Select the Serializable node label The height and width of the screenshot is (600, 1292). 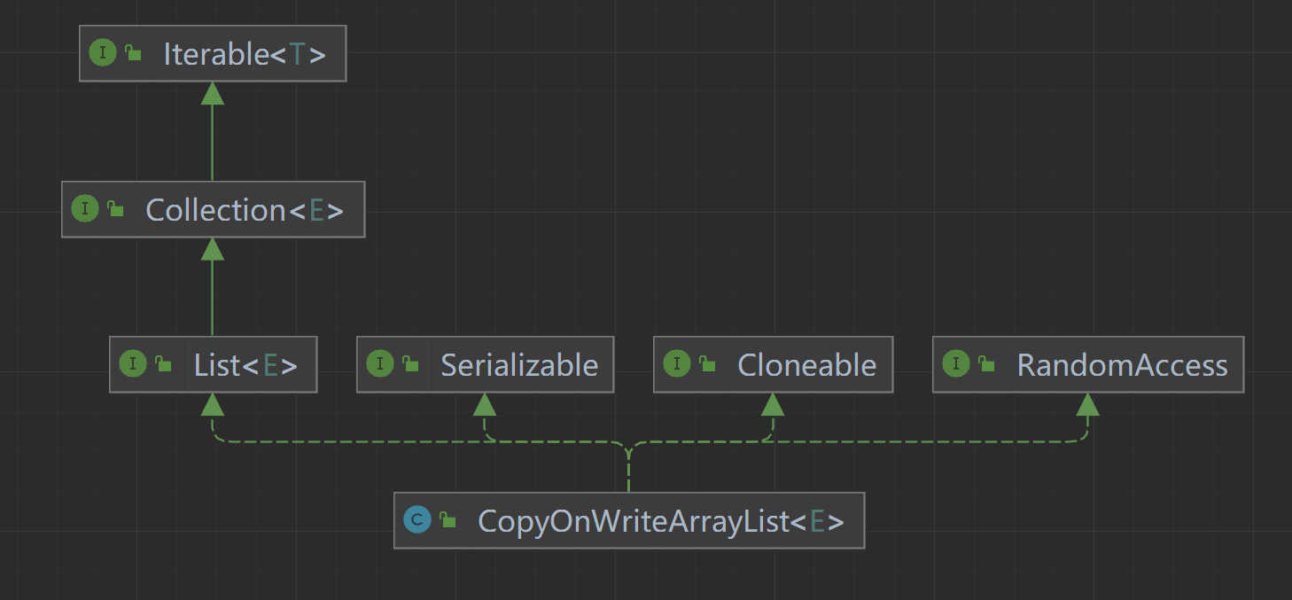click(519, 365)
